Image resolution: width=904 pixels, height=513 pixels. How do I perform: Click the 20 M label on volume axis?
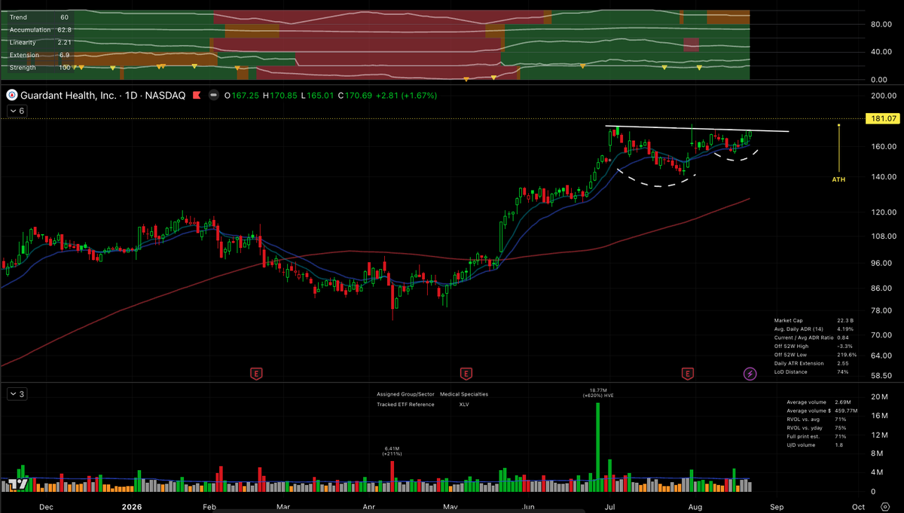880,396
